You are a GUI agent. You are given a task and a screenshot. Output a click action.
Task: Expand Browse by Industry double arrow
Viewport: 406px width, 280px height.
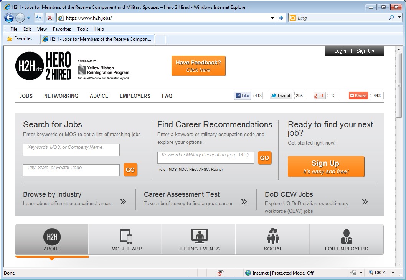(123, 202)
